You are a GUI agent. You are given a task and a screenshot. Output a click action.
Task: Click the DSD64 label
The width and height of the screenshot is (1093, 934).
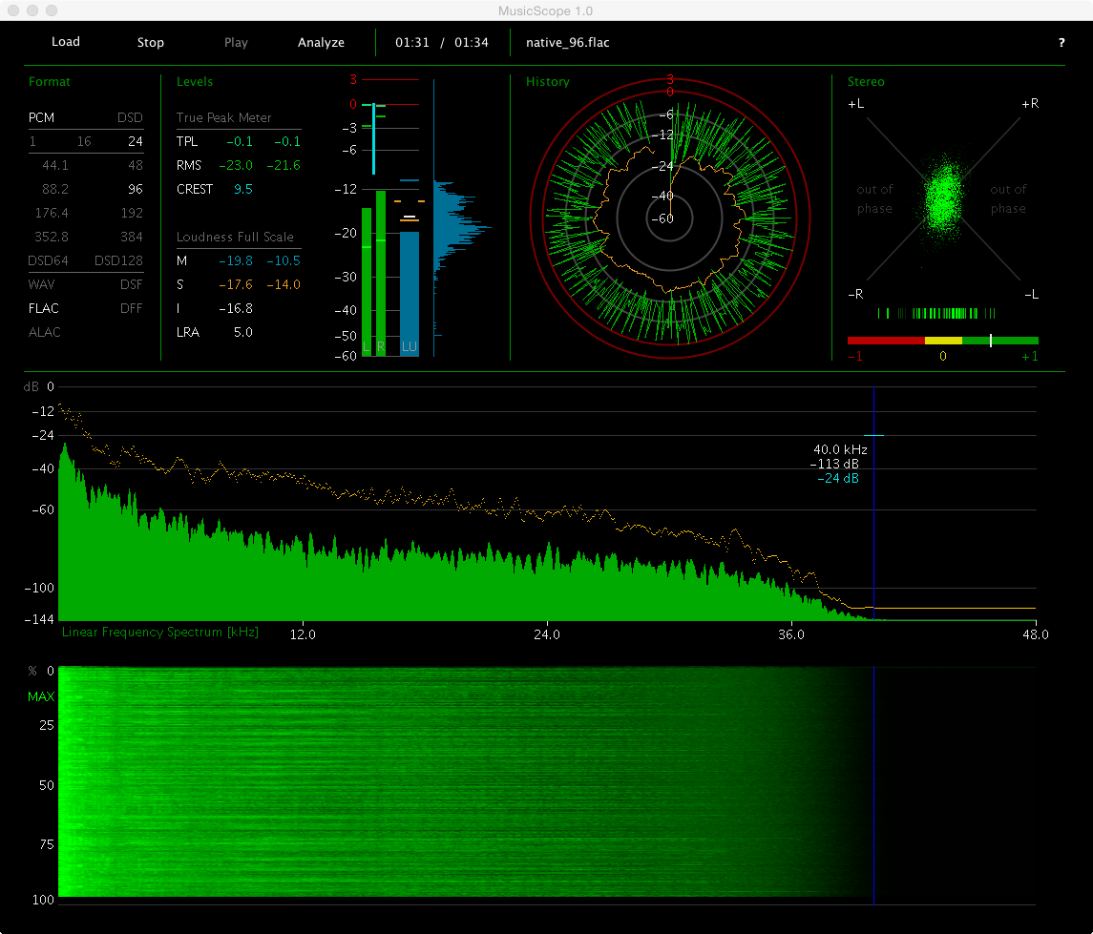(48, 260)
